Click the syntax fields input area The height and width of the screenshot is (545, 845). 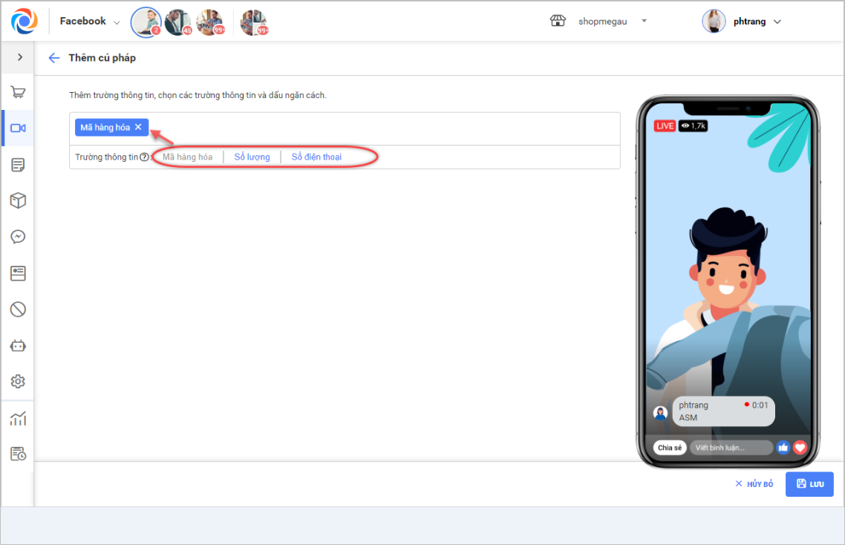coord(345,128)
